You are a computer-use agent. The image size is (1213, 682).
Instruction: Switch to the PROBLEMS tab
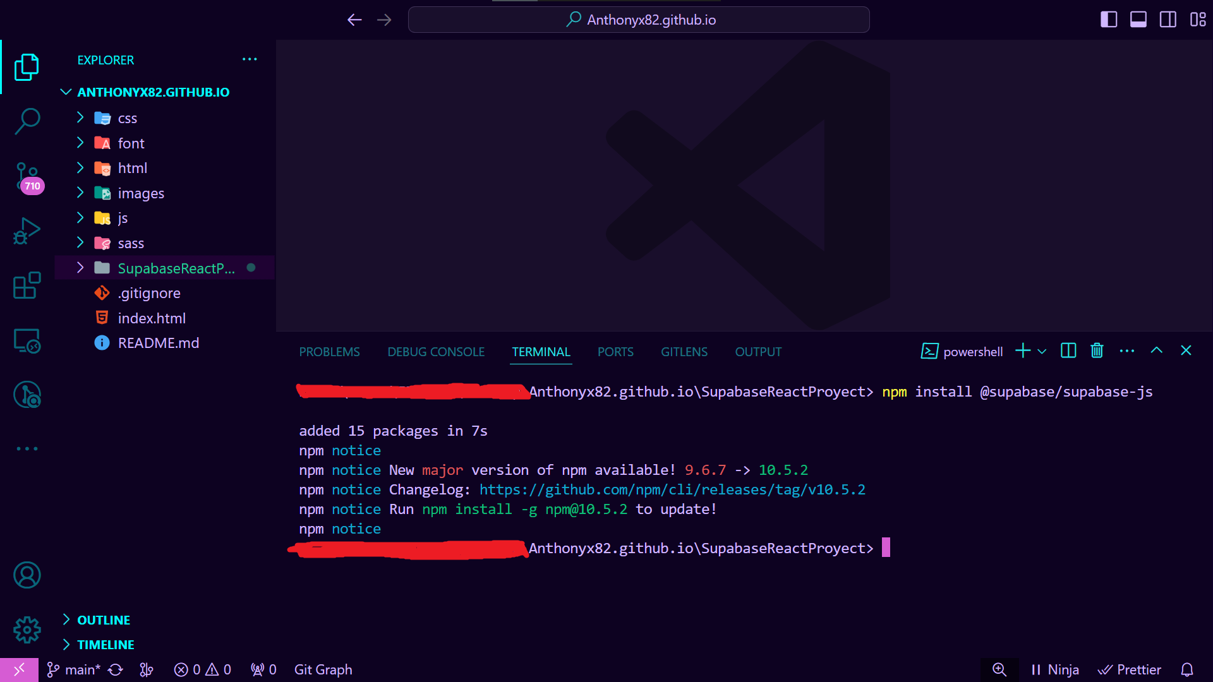[329, 352]
